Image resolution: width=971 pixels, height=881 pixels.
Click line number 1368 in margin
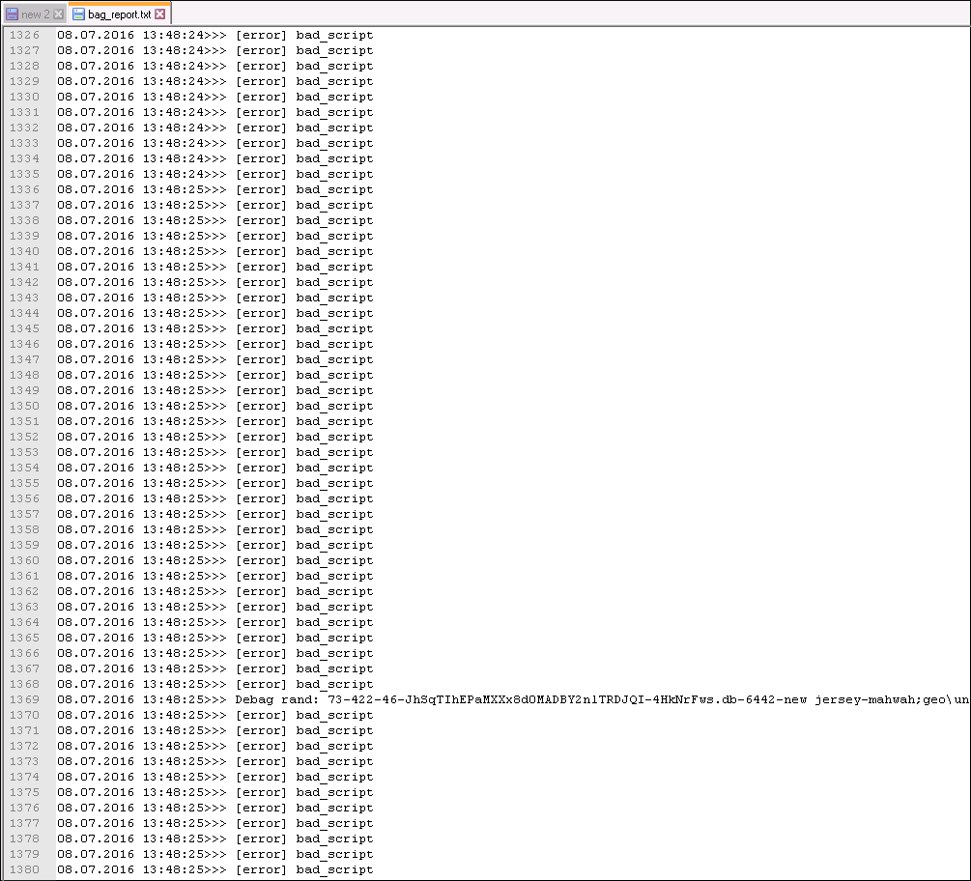(x=24, y=684)
